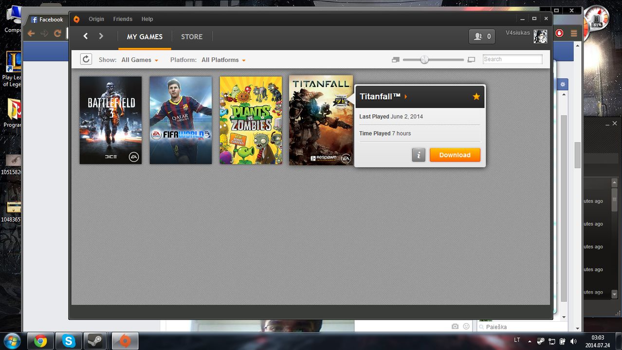The width and height of the screenshot is (622, 350).
Task: Open the Friends menu
Action: (x=123, y=19)
